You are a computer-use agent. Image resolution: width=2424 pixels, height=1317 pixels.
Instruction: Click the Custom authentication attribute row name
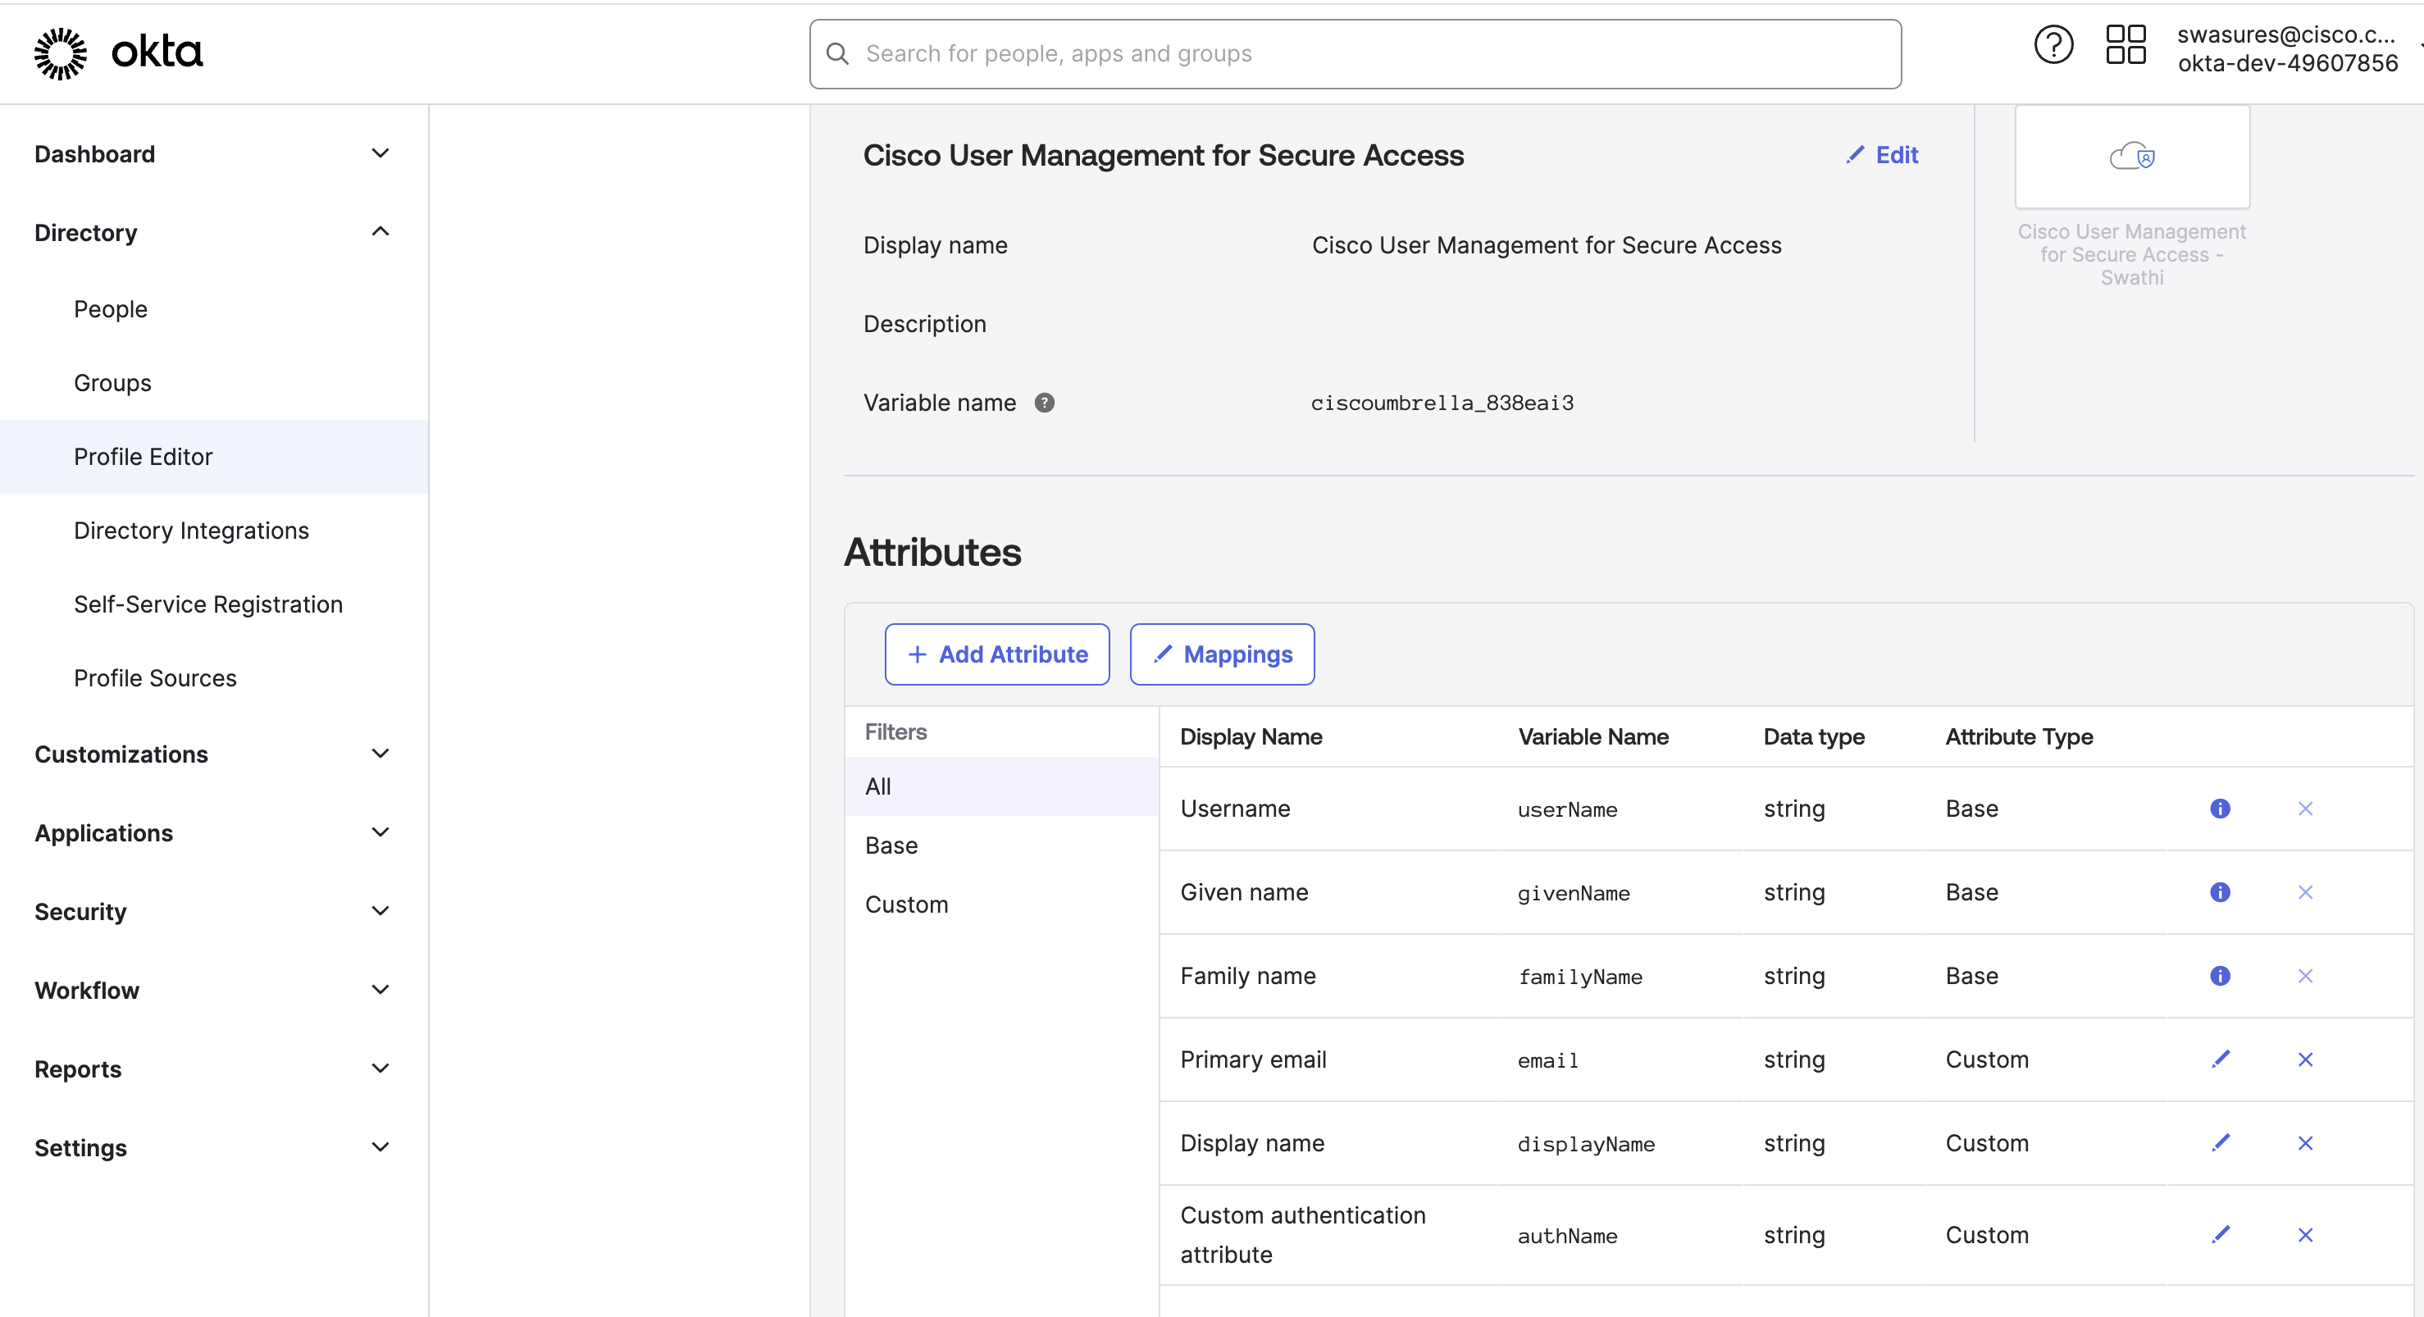click(x=1302, y=1235)
